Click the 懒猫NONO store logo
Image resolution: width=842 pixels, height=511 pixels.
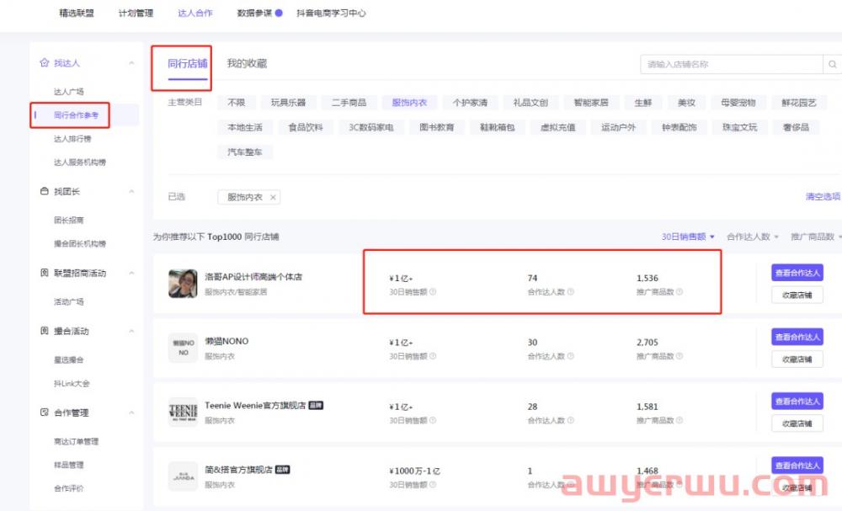(x=183, y=348)
